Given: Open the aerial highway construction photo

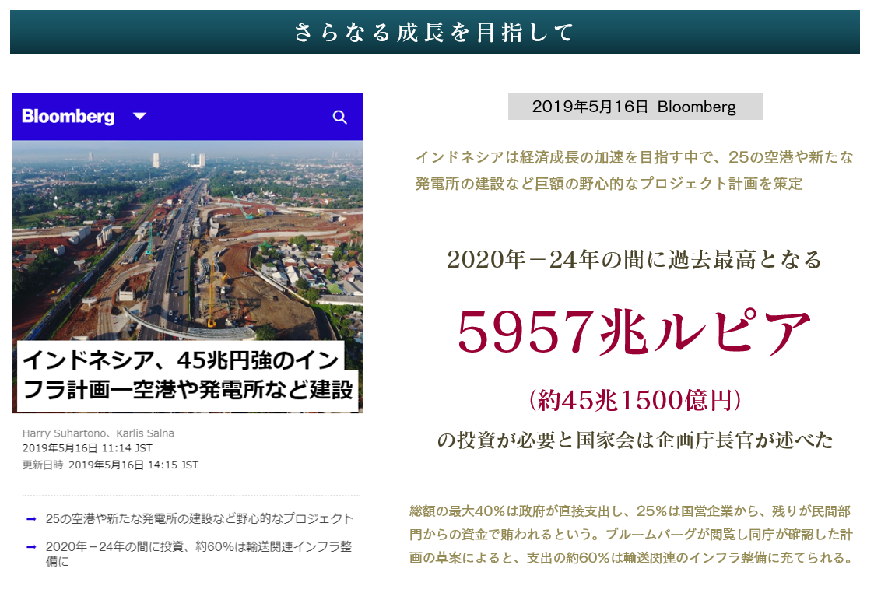Looking at the screenshot, I should [x=187, y=241].
